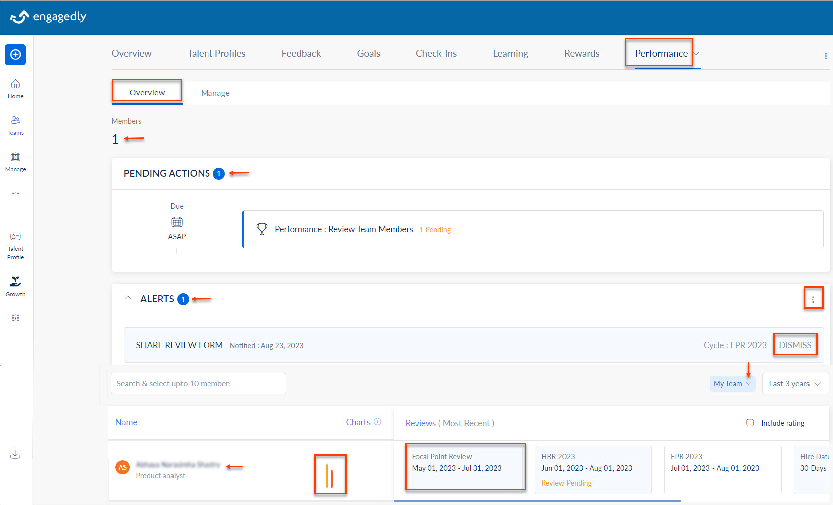Open the three-dot menu next to Alerts
Screen dimensions: 833x505
pyautogui.click(x=814, y=298)
